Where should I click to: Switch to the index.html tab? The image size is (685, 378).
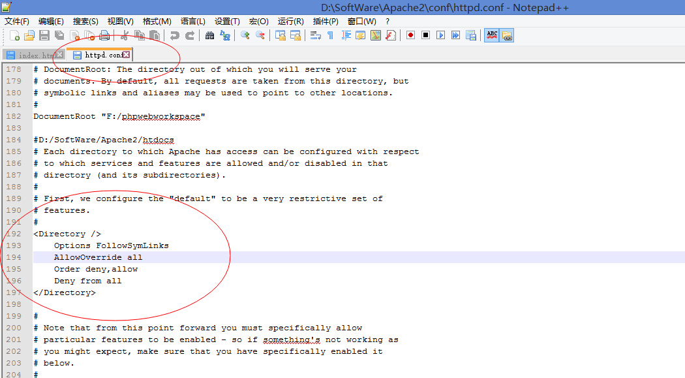(x=34, y=55)
